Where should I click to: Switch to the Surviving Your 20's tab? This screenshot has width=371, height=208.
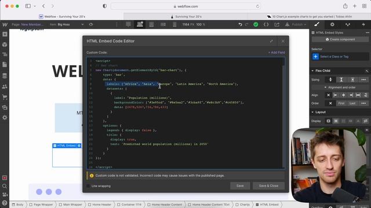tap(185, 17)
